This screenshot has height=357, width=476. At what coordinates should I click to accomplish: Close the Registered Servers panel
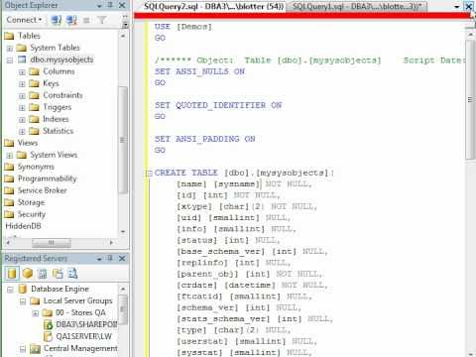[122, 259]
